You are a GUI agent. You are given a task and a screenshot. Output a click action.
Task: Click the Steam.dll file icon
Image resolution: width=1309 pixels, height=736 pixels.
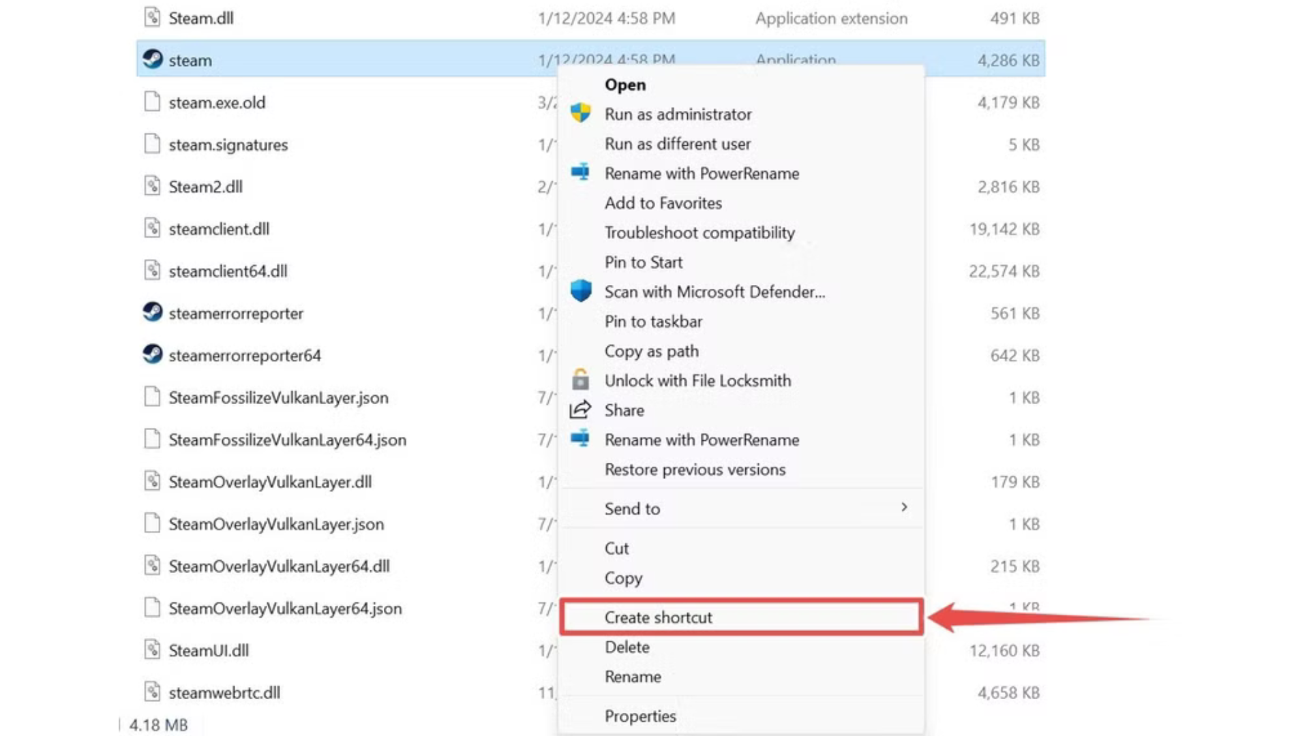(151, 17)
